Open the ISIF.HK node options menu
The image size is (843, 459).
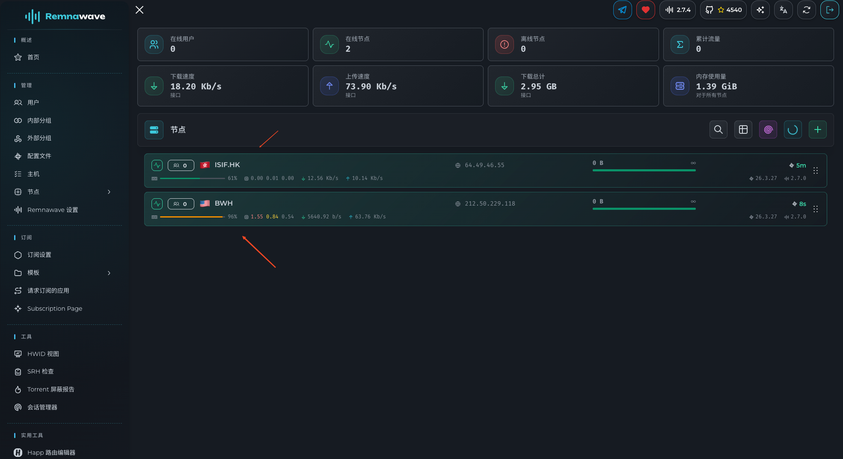pyautogui.click(x=816, y=171)
